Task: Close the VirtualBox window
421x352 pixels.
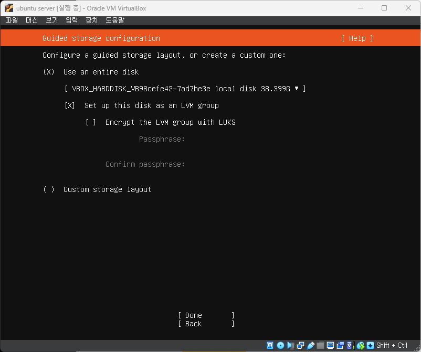Action: [x=408, y=8]
